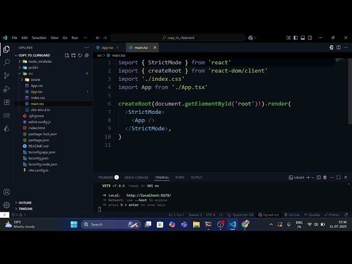Toggle primary side bar visibility
This screenshot has width=352, height=264.
pos(295,38)
